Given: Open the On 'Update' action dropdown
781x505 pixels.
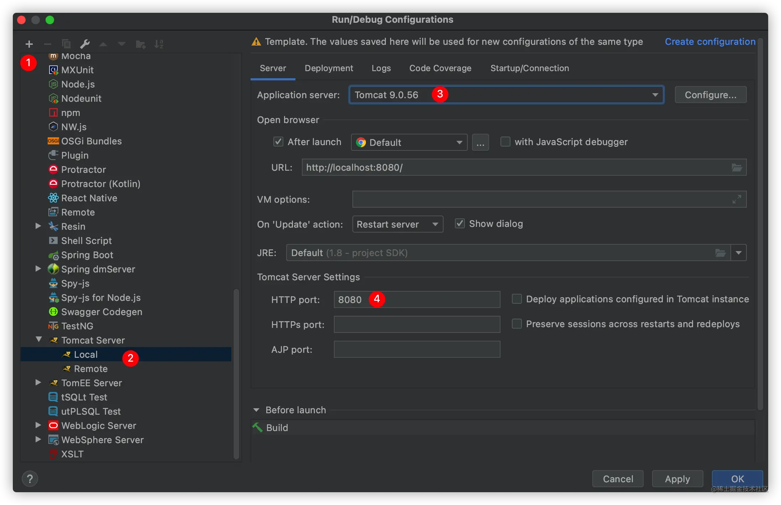Looking at the screenshot, I should (x=397, y=224).
